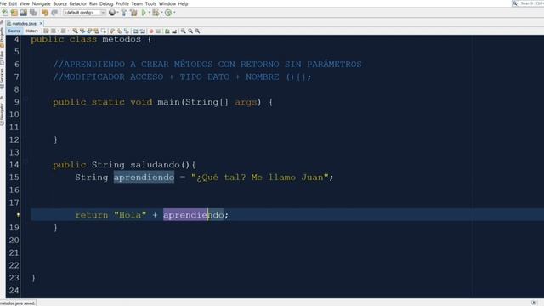
Task: Start macro recording with the red circle icon
Action: tap(151, 31)
